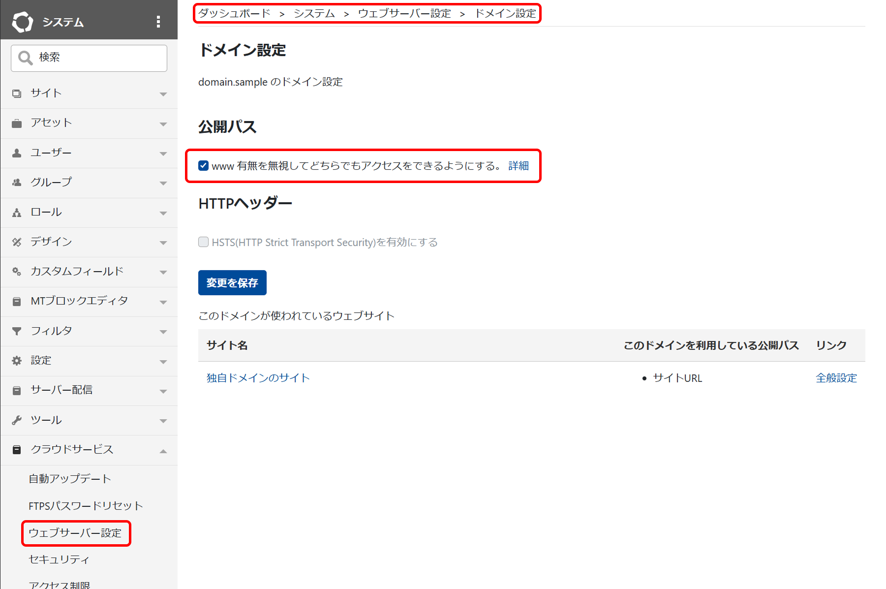Click the 設定 gear icon
This screenshot has width=886, height=589.
pos(17,361)
